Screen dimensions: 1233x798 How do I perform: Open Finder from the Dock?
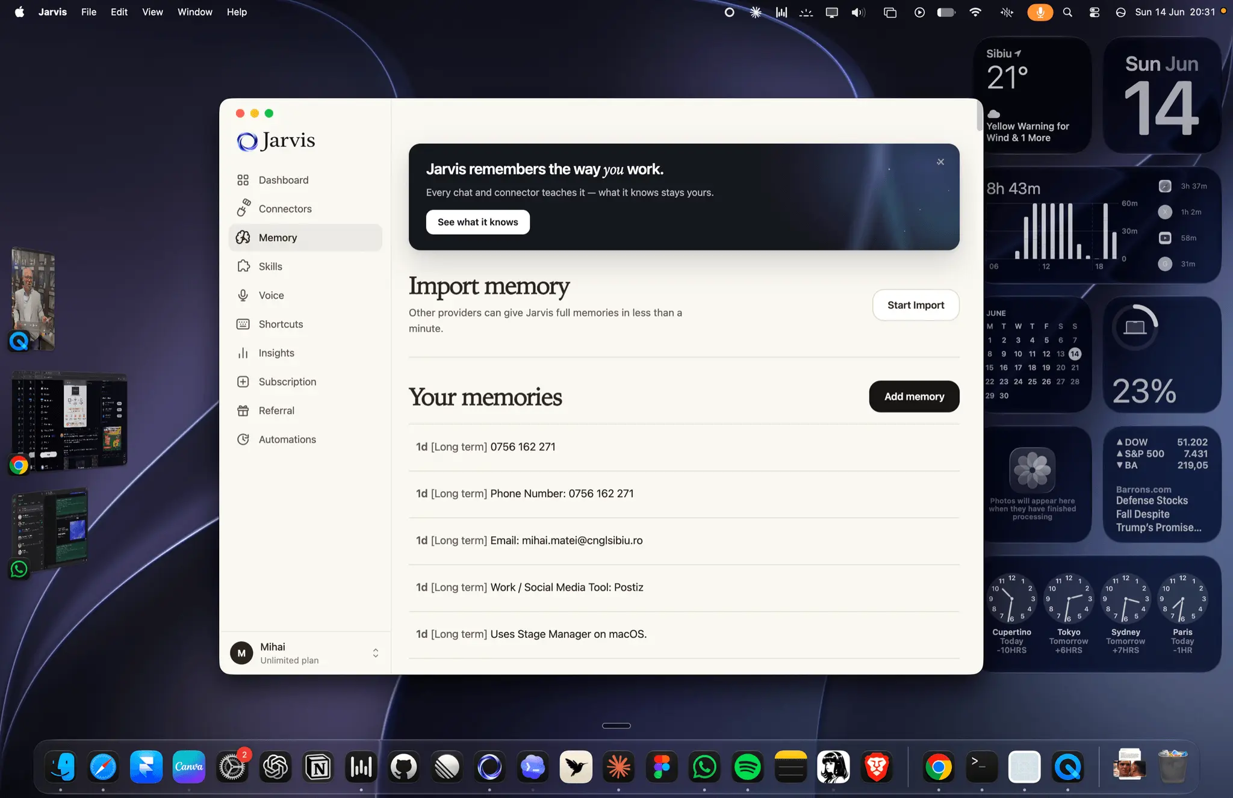(60, 767)
